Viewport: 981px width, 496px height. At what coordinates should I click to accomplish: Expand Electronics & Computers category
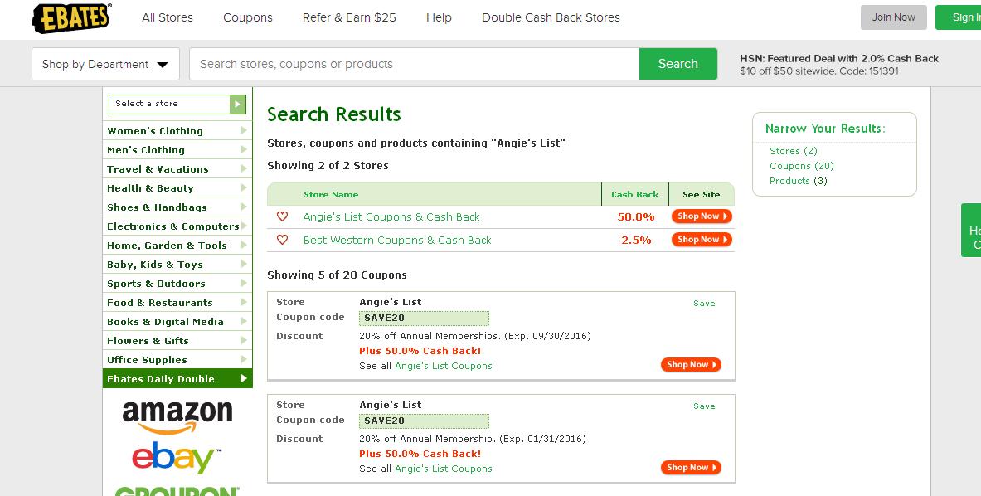click(x=177, y=226)
